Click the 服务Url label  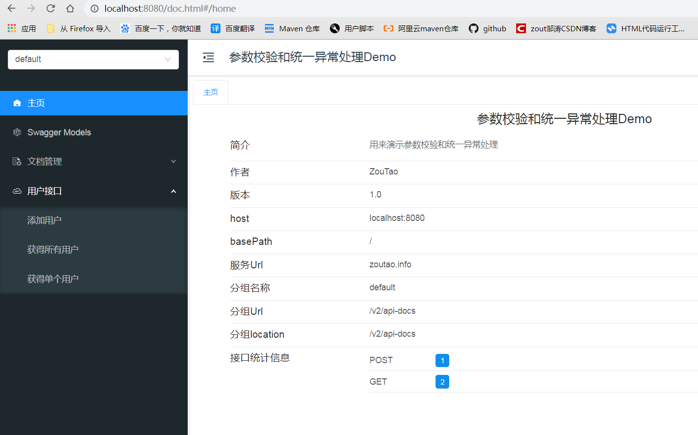point(246,265)
